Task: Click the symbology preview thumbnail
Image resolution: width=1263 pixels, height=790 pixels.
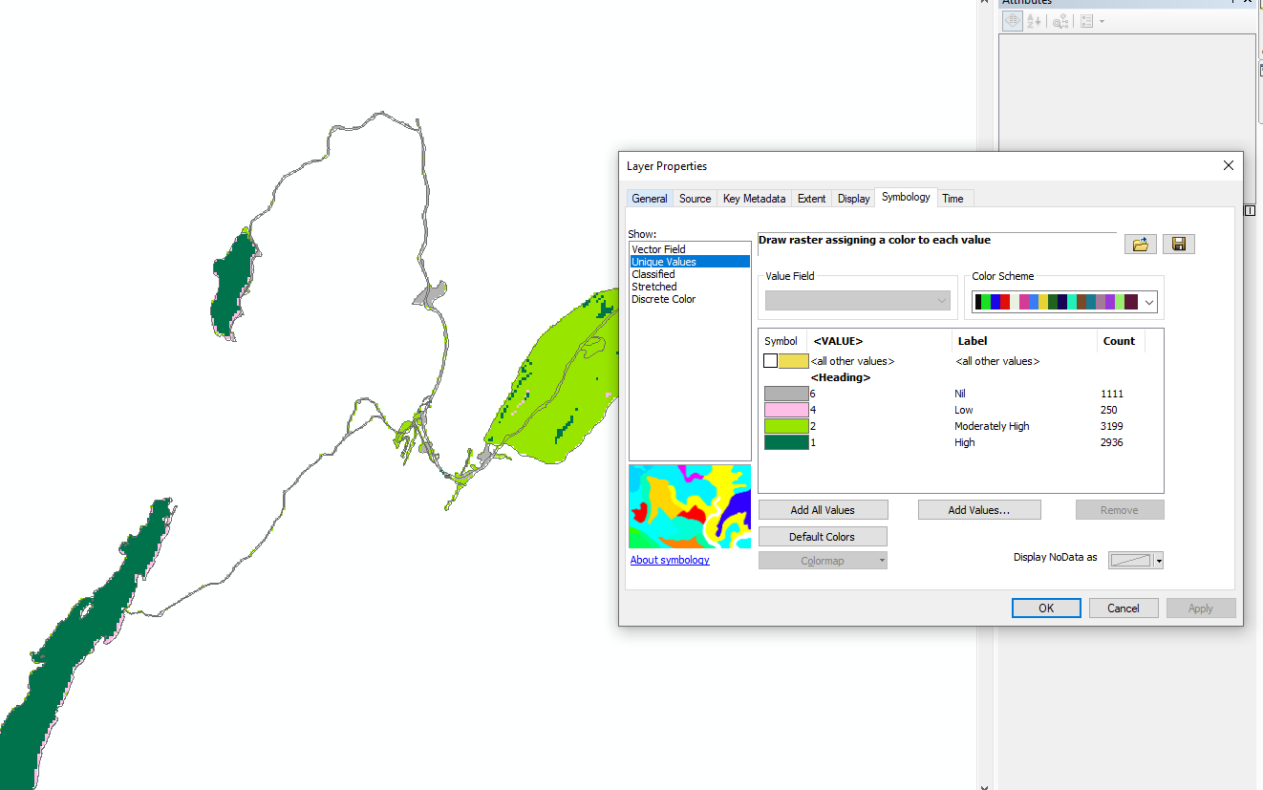Action: (690, 506)
